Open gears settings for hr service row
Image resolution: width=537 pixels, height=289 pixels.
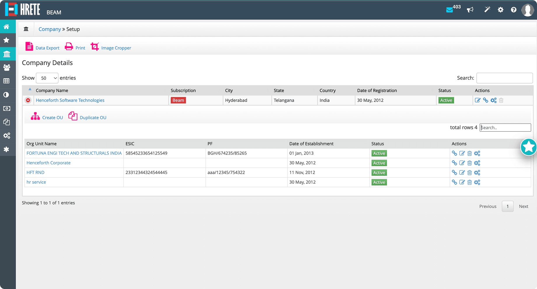click(x=477, y=182)
